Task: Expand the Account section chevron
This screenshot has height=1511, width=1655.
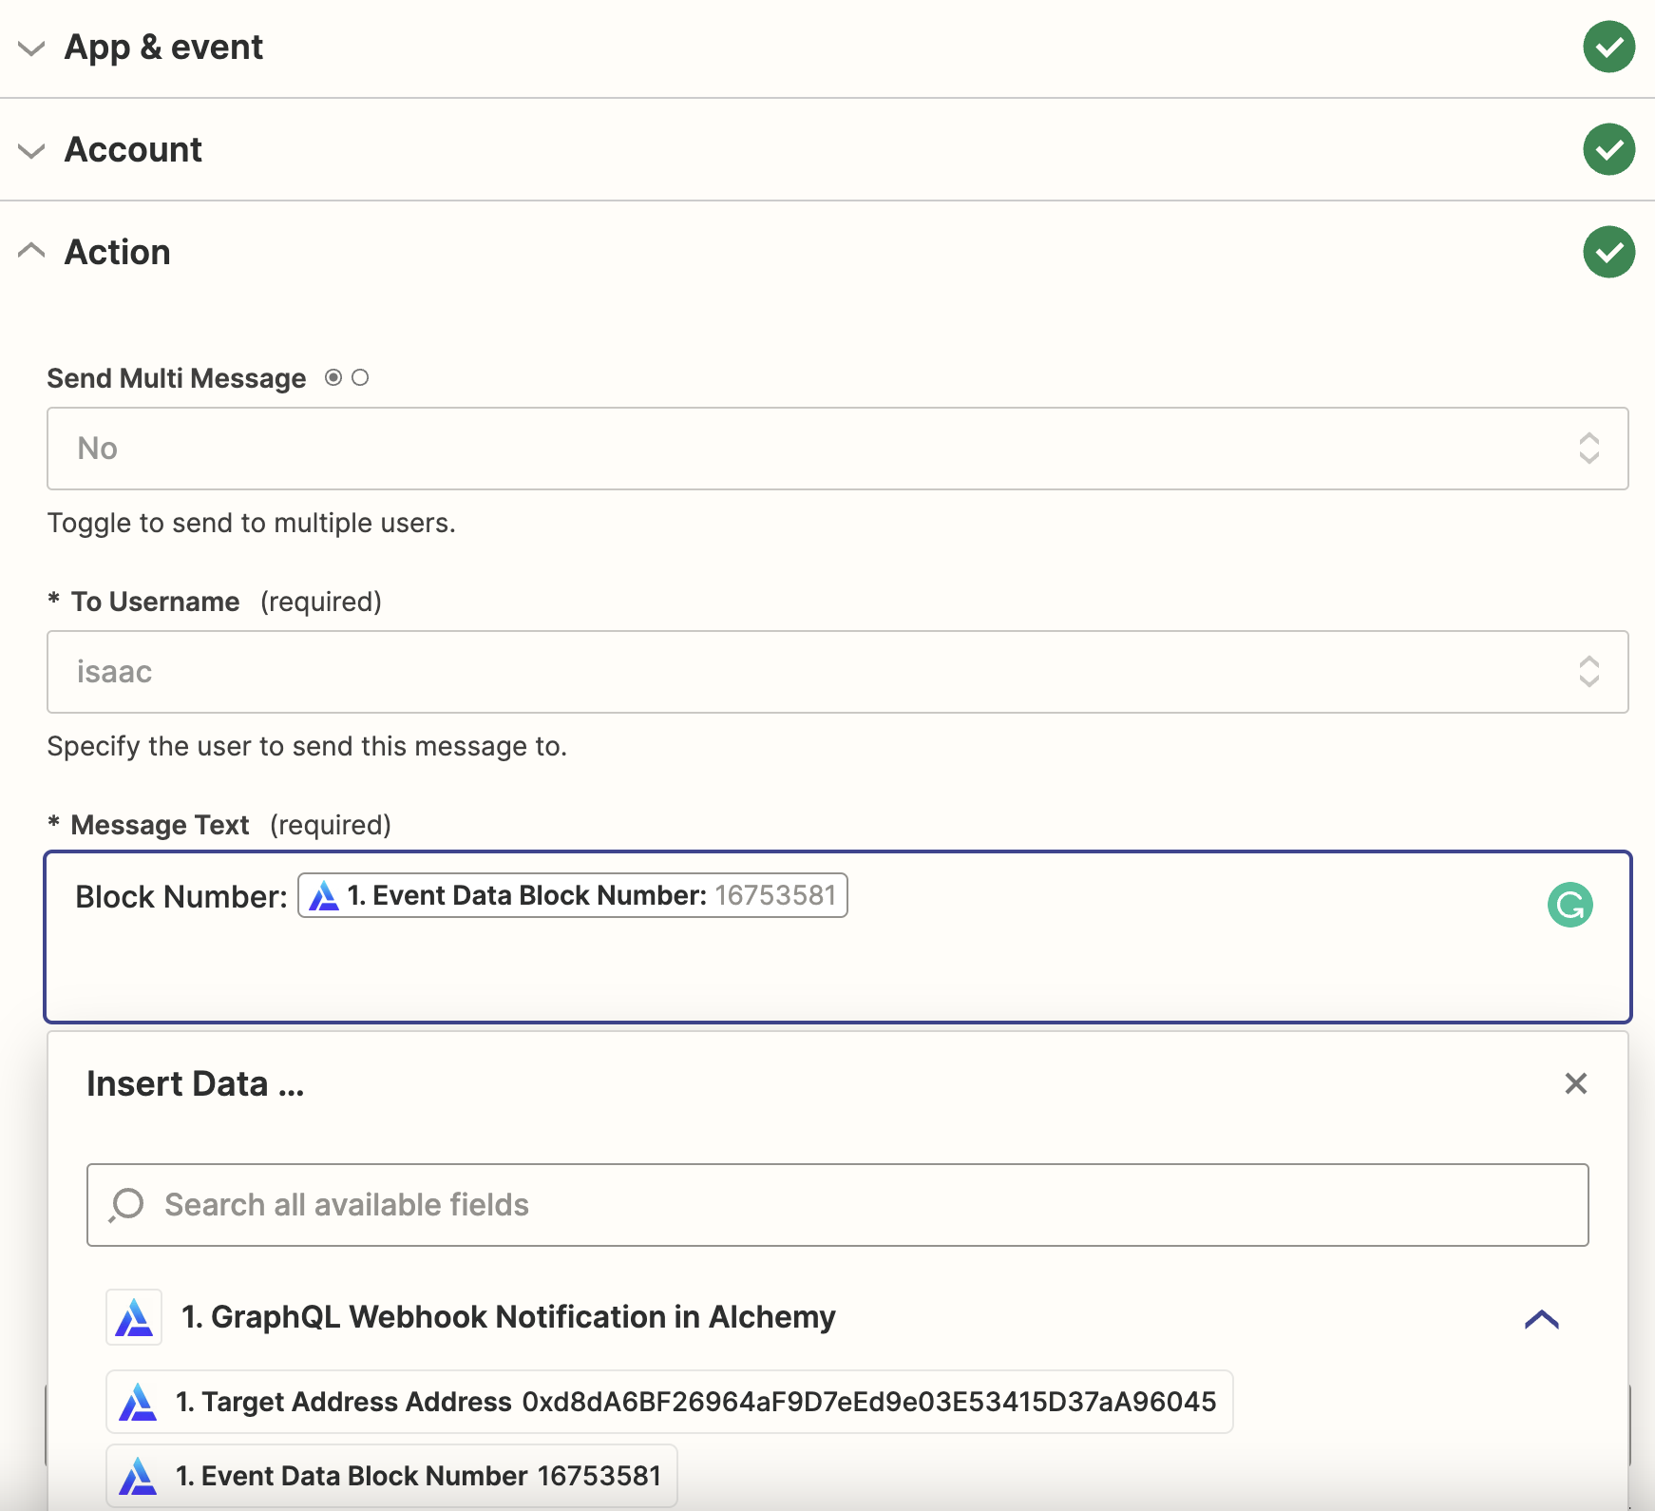Action: coord(32,150)
